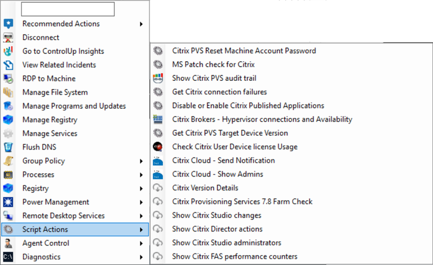Expand the Recommended Actions submenu arrow

point(141,24)
